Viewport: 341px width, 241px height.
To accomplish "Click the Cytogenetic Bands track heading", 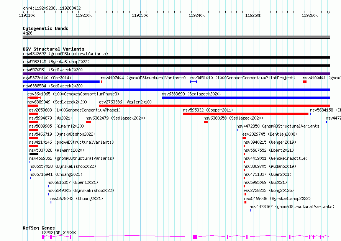I will [x=46, y=28].
